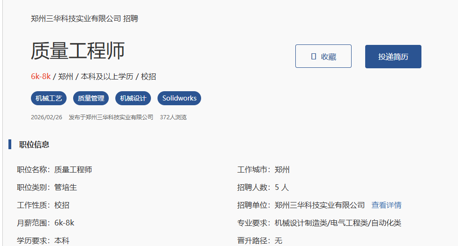Select the 机械设计 skill tag
The height and width of the screenshot is (246, 458).
[133, 98]
